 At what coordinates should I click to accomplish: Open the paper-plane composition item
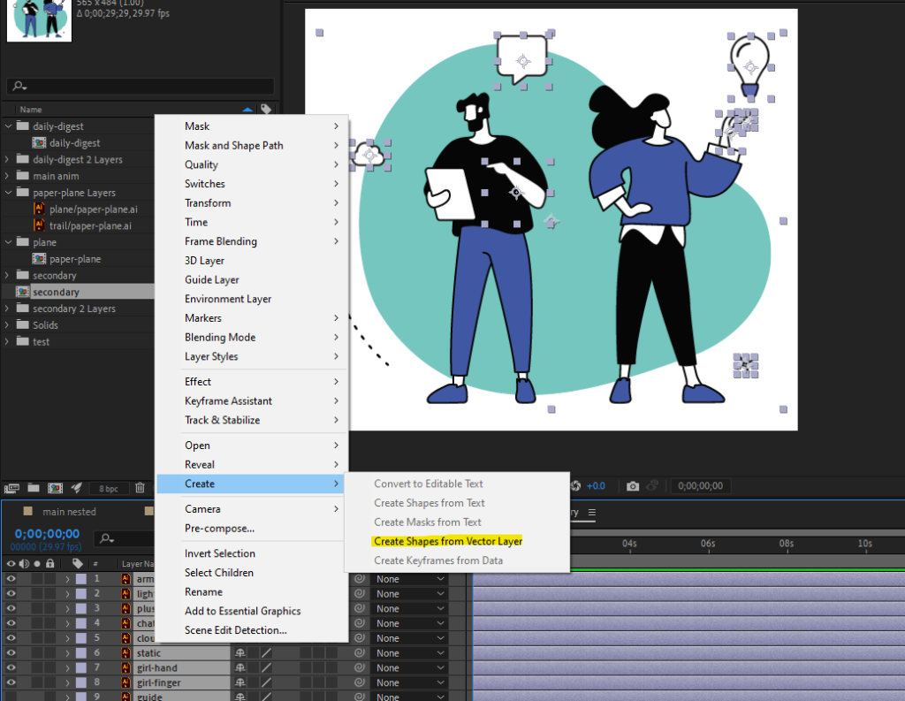pyautogui.click(x=74, y=259)
